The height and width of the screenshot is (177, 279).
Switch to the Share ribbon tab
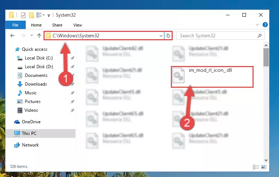point(57,25)
